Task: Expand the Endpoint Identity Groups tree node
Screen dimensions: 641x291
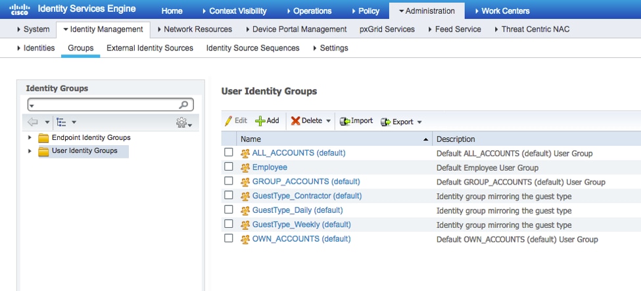Action: click(30, 138)
